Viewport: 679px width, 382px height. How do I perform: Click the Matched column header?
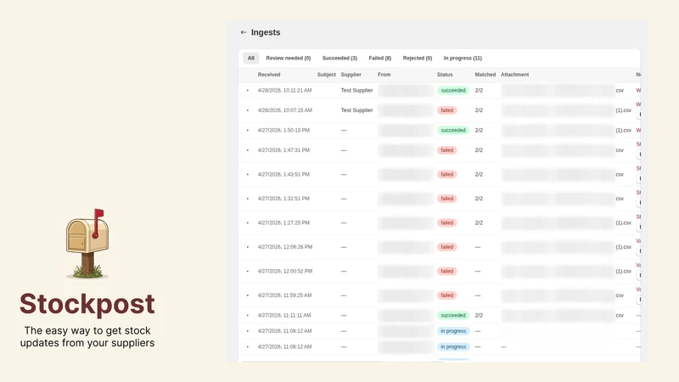click(485, 75)
